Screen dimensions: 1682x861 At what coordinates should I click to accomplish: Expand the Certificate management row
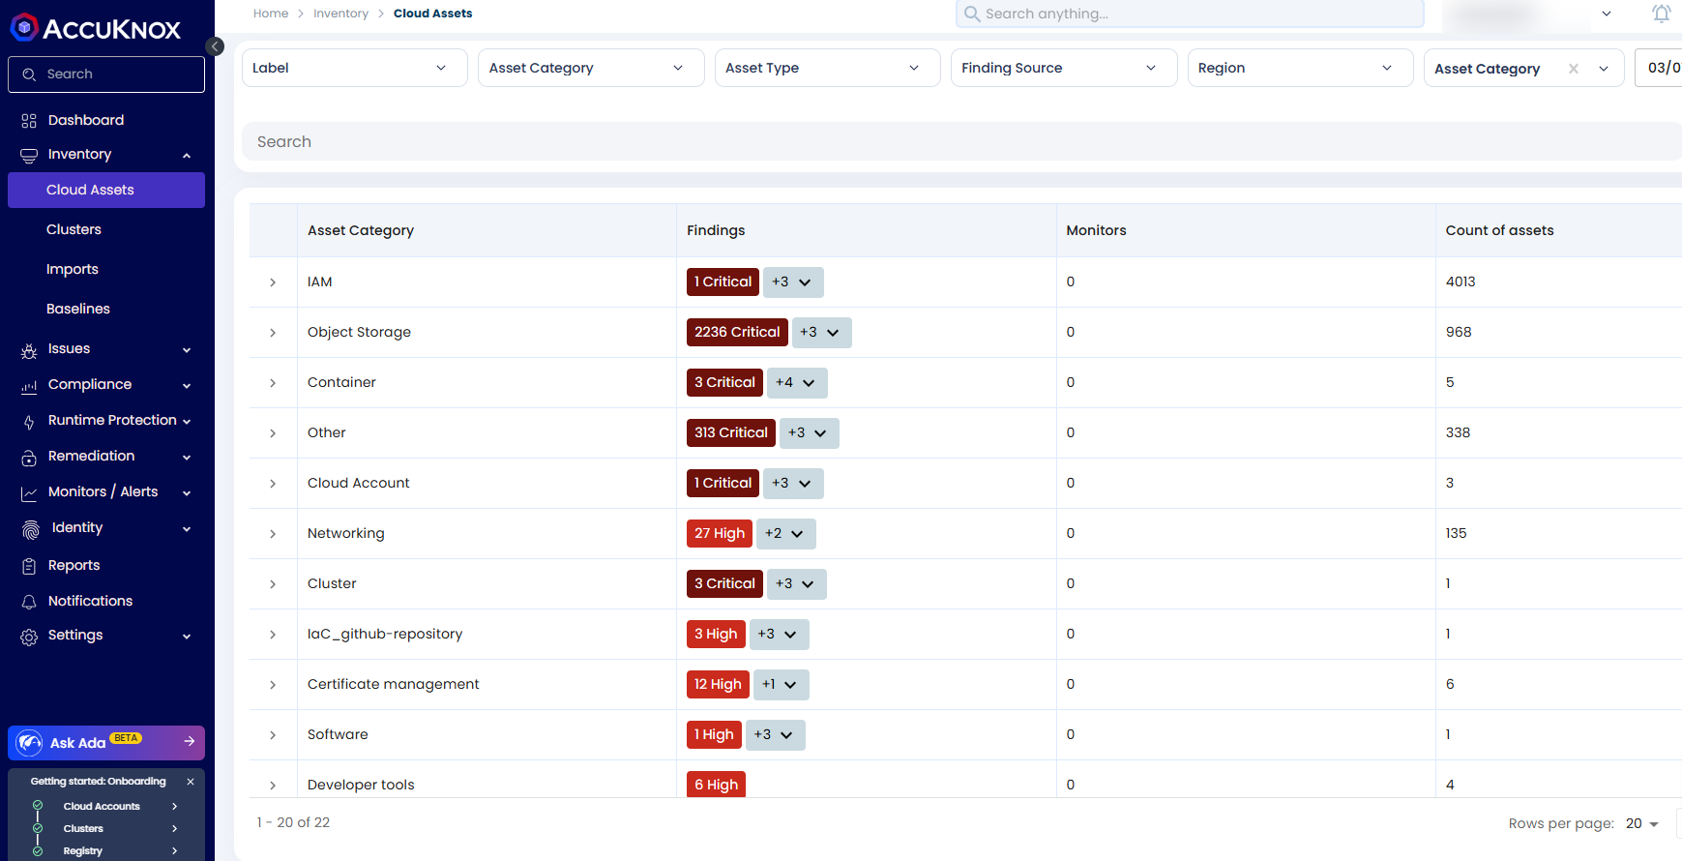tap(273, 685)
